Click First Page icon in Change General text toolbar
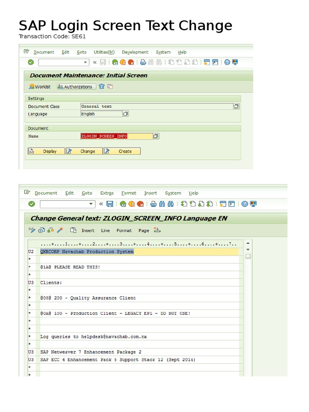 click(x=184, y=204)
